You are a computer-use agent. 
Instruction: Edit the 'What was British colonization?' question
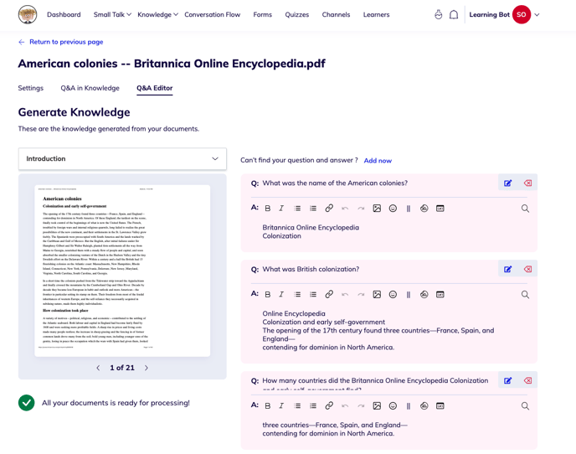tap(507, 269)
